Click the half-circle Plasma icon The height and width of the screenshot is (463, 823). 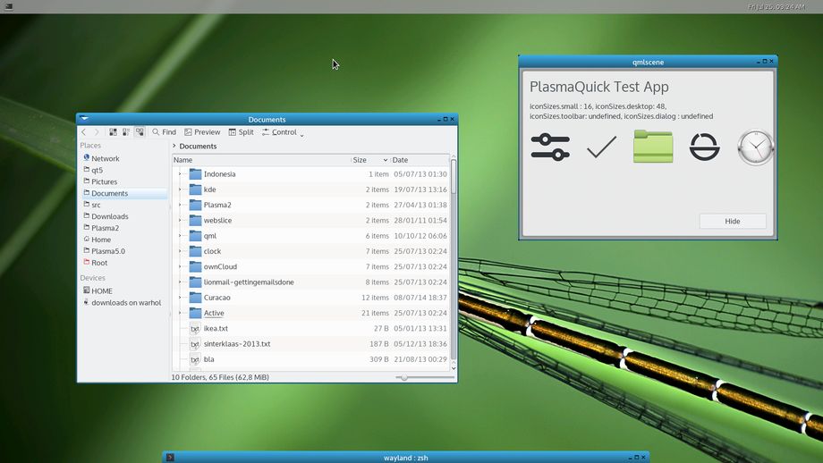[x=705, y=147]
